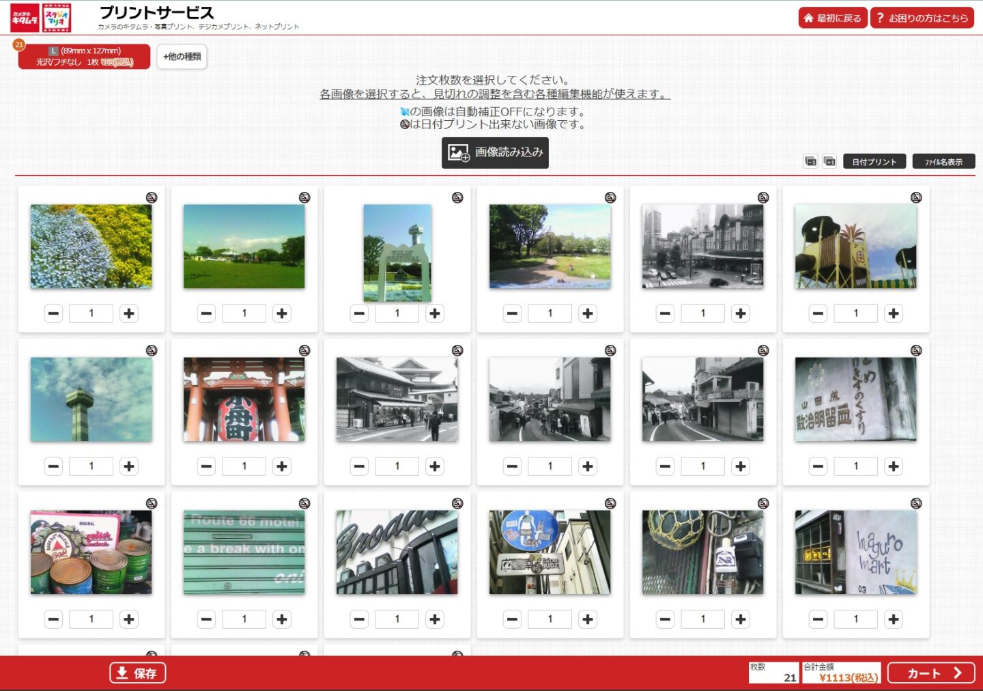Increase quantity for the maguro mart photo
The image size is (983, 691).
click(894, 619)
